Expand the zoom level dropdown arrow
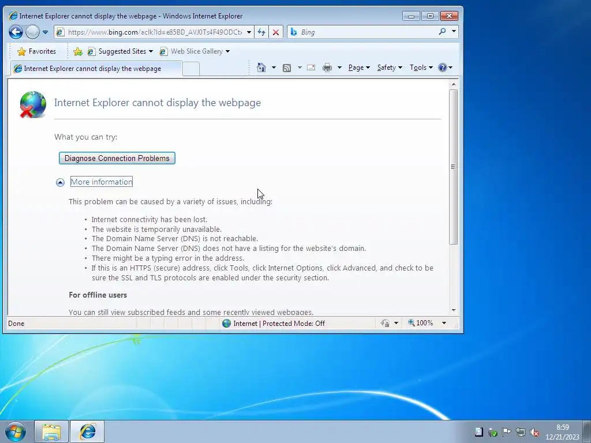This screenshot has width=591, height=443. click(444, 323)
